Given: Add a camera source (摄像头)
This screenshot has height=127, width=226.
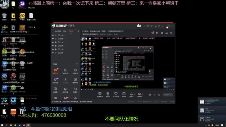Looking at the screenshot, I should point(108,95).
